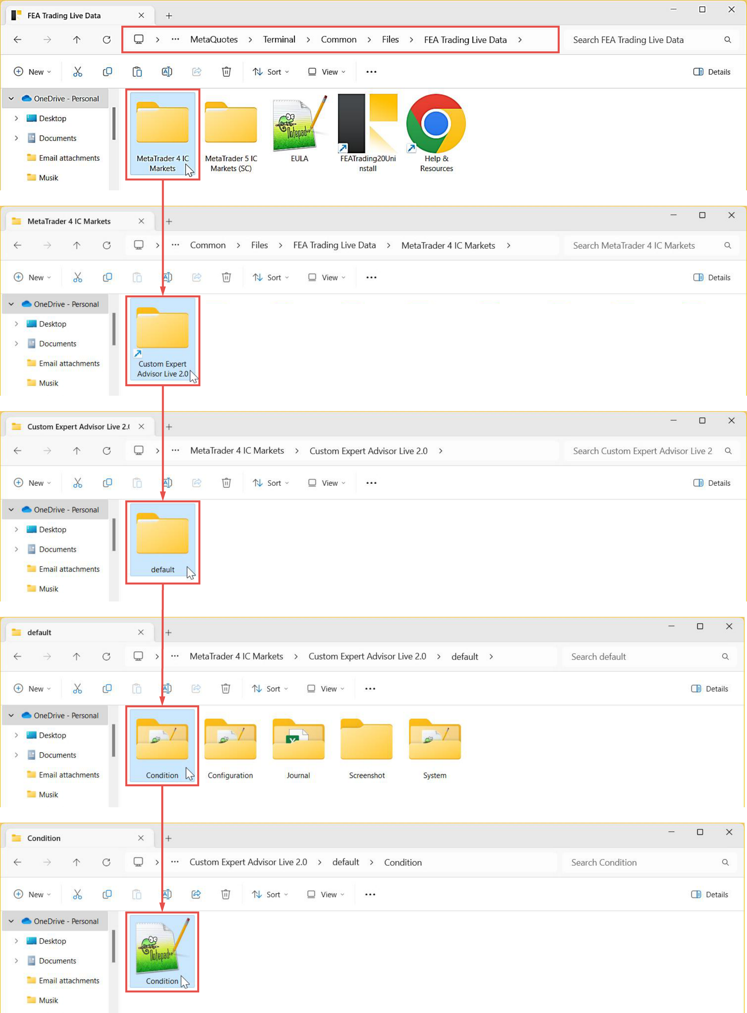Viewport: 747px width, 1013px height.
Task: Toggle Details pane in Custom Expert Advisor window
Action: point(712,483)
